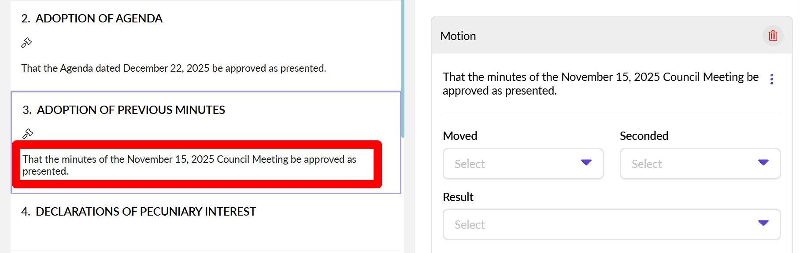Click the motion text in the Motion panel
The width and height of the screenshot is (800, 253).
click(600, 84)
